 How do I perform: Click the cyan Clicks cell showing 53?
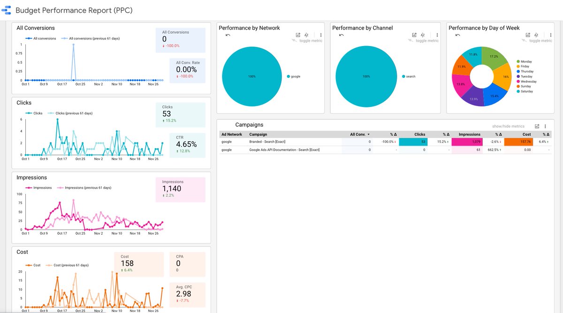(x=413, y=142)
